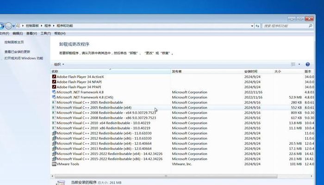The width and height of the screenshot is (324, 185).
Task: Select the VMware Tools program name
Action: pyautogui.click(x=68, y=164)
